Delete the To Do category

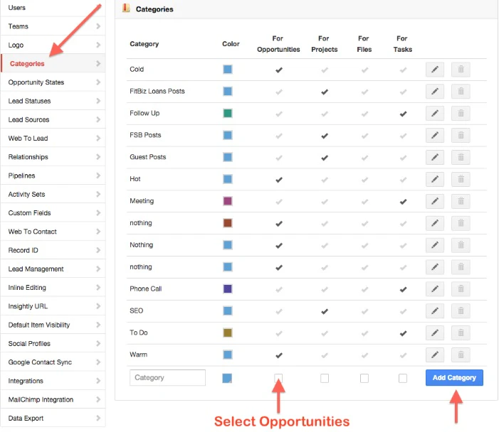coord(461,333)
